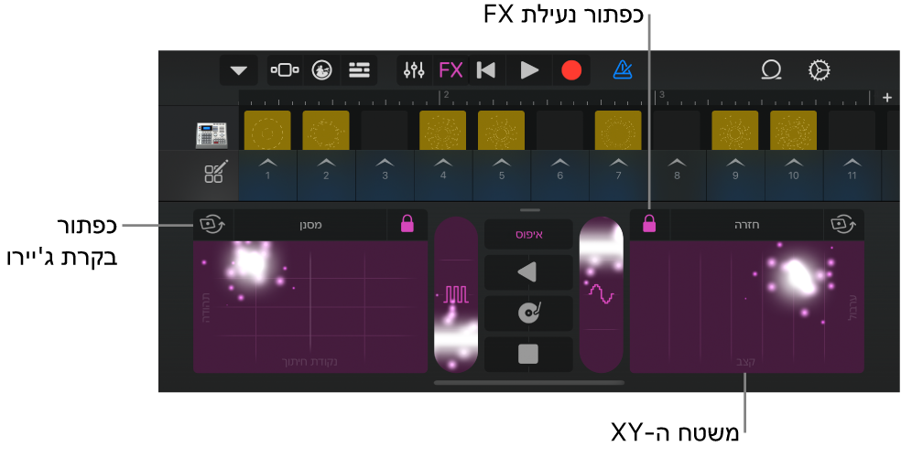Click ruler bar 3 marker
The width and height of the screenshot is (901, 457).
pyautogui.click(x=662, y=95)
